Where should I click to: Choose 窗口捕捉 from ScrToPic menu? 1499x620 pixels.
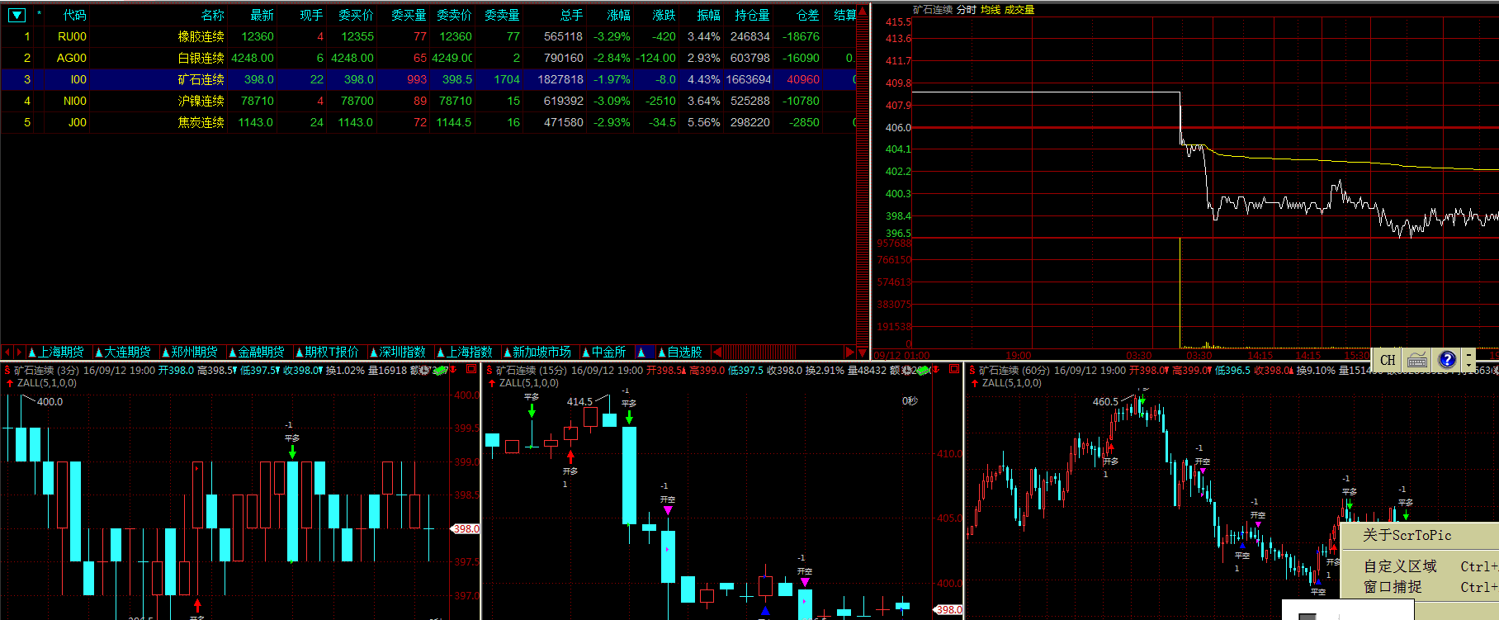[1393, 587]
